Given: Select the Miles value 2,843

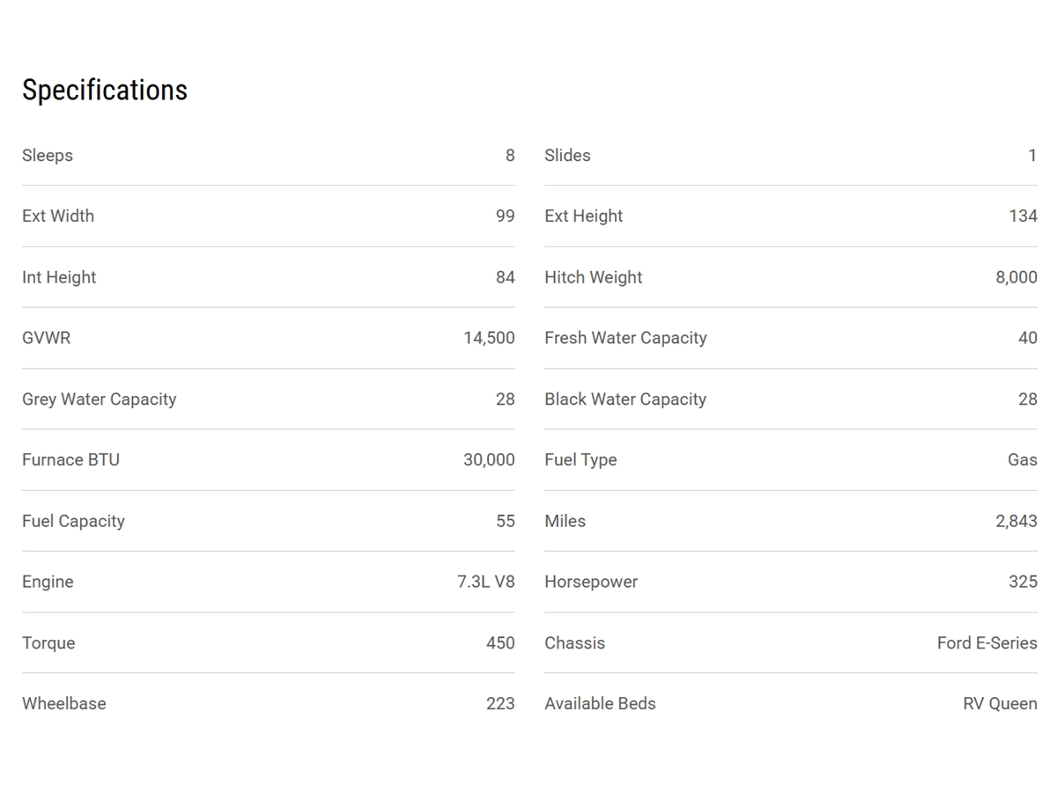Looking at the screenshot, I should pyautogui.click(x=1016, y=521).
